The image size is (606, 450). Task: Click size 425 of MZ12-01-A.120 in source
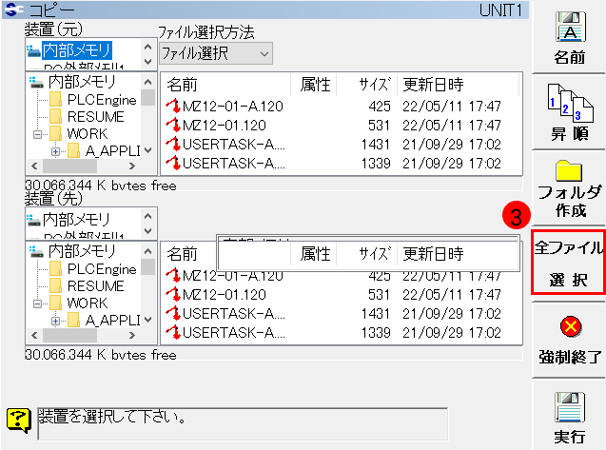(380, 107)
